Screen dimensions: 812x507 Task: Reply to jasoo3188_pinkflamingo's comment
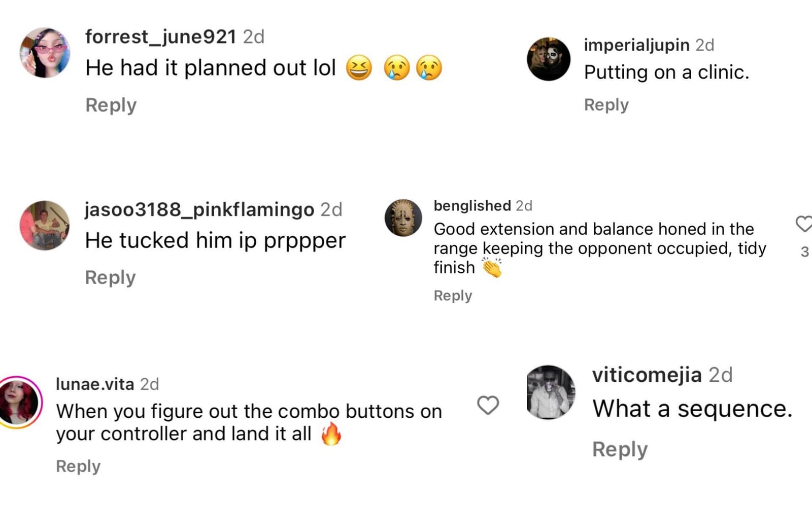point(111,278)
